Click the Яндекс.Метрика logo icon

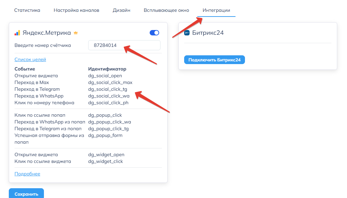(x=17, y=33)
